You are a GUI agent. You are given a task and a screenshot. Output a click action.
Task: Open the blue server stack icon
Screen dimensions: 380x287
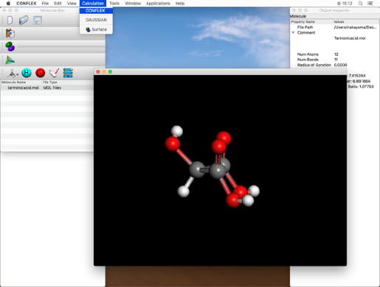click(68, 73)
